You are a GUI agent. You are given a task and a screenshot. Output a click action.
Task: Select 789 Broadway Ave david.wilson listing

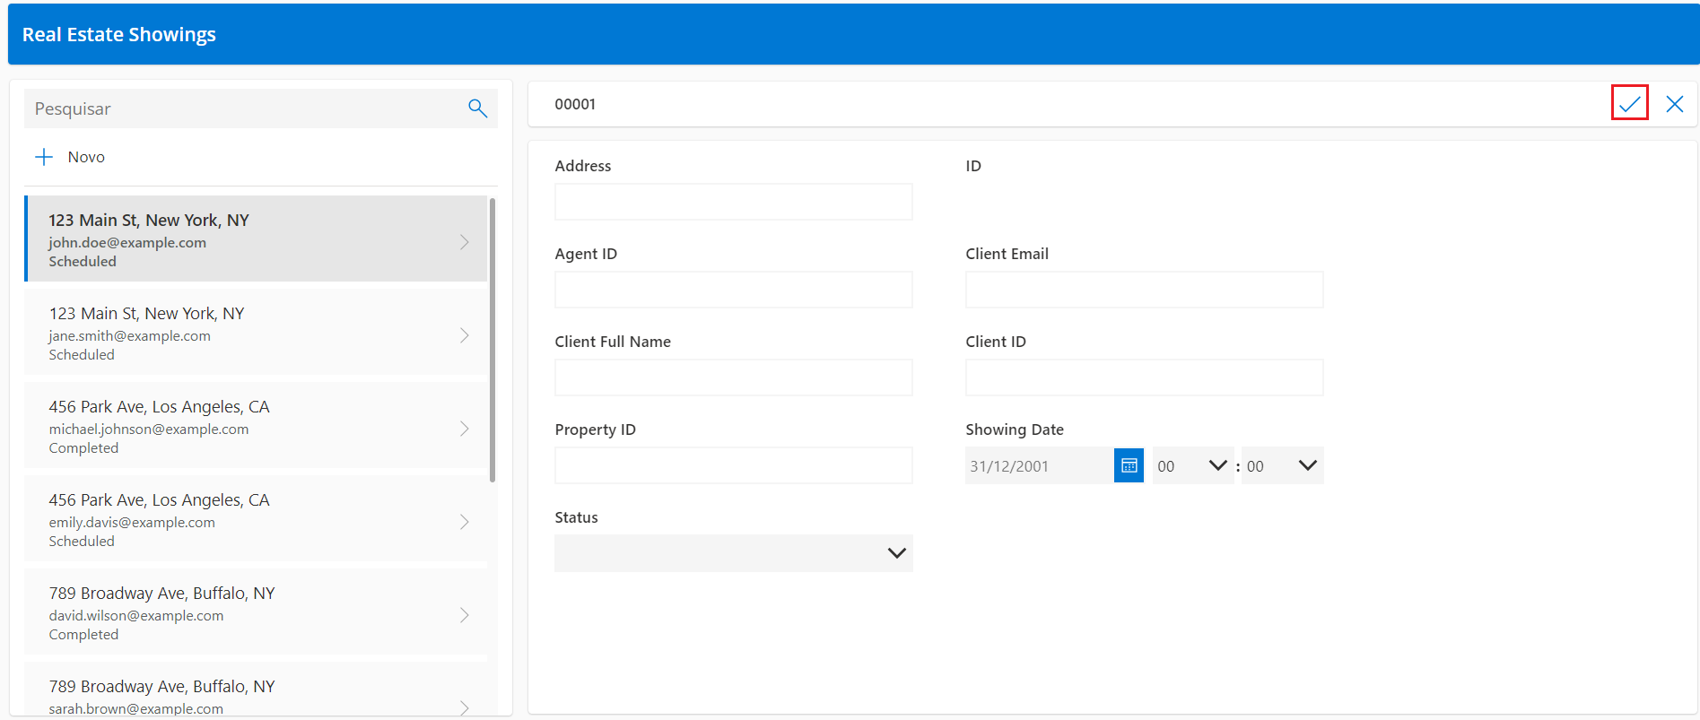[x=256, y=612]
